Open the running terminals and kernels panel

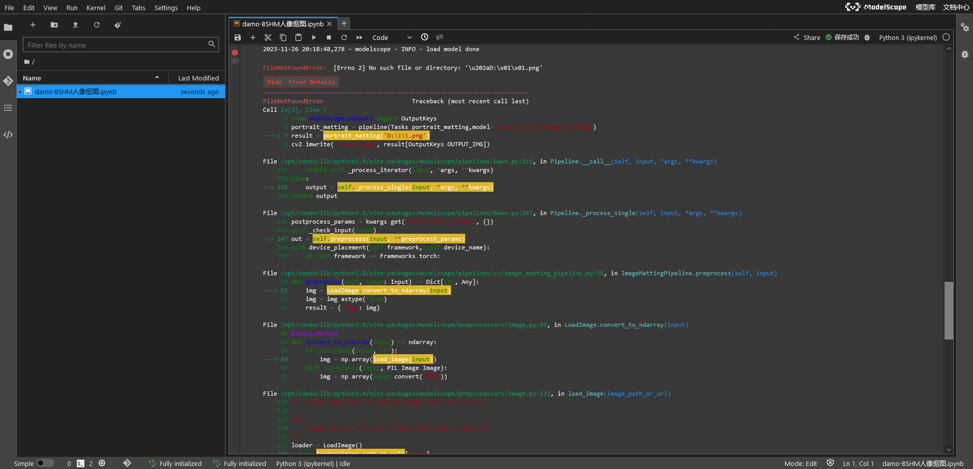click(8, 54)
